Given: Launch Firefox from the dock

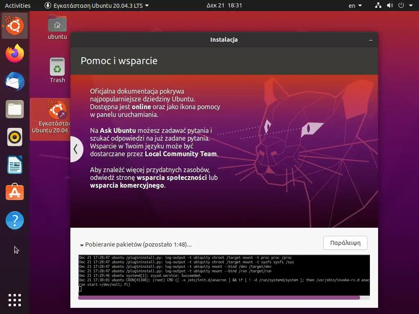Looking at the screenshot, I should pyautogui.click(x=15, y=54).
